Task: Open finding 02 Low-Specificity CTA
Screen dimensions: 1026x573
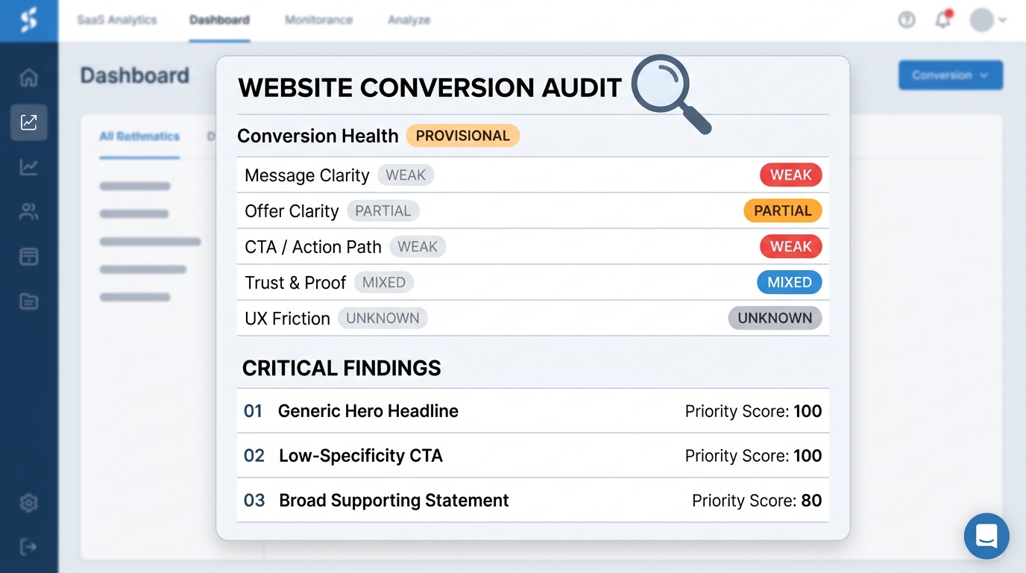Action: pos(533,456)
